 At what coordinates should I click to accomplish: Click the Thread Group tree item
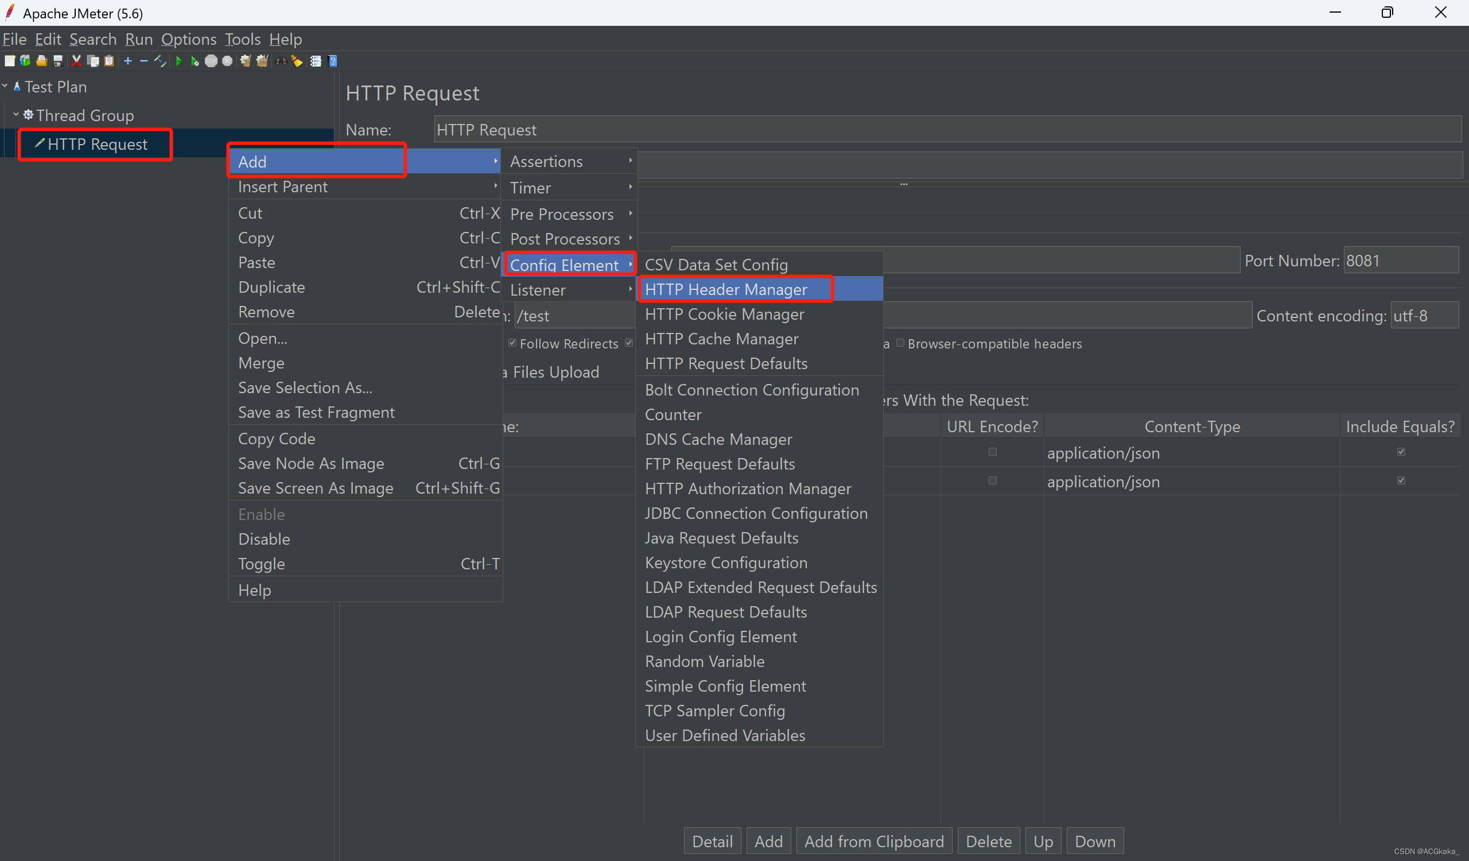(84, 115)
